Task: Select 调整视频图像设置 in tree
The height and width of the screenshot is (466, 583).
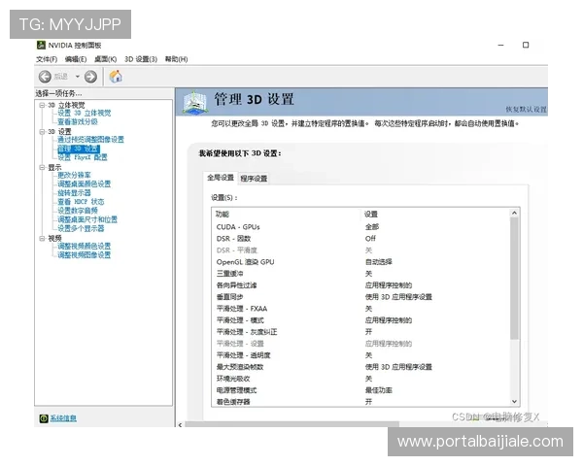Action: click(84, 255)
